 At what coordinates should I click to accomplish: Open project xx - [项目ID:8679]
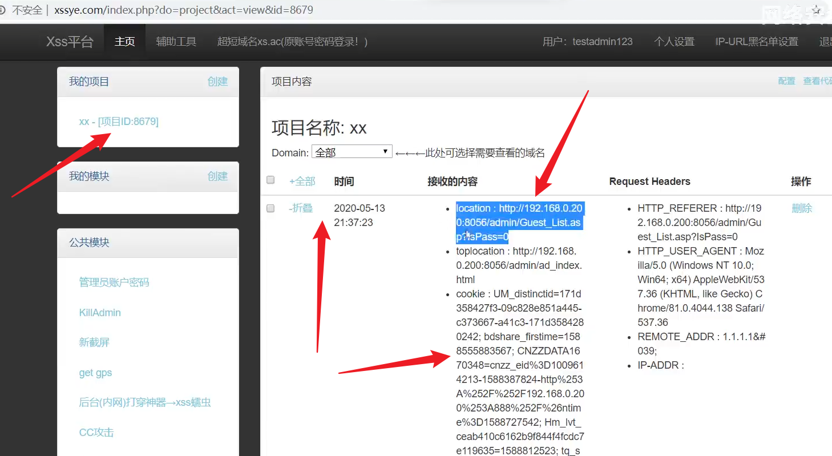point(119,122)
